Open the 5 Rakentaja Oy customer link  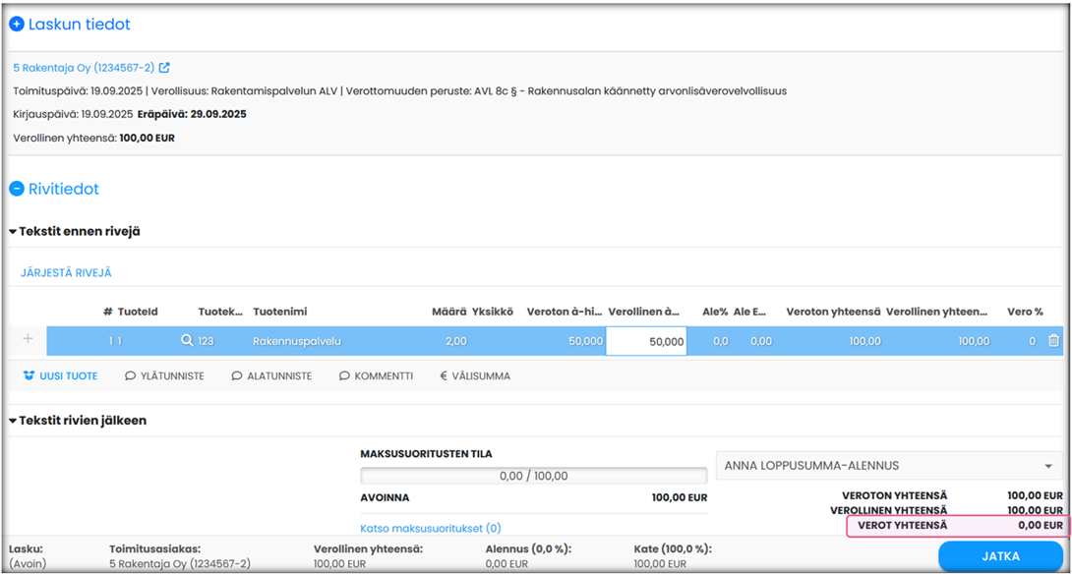pos(83,68)
